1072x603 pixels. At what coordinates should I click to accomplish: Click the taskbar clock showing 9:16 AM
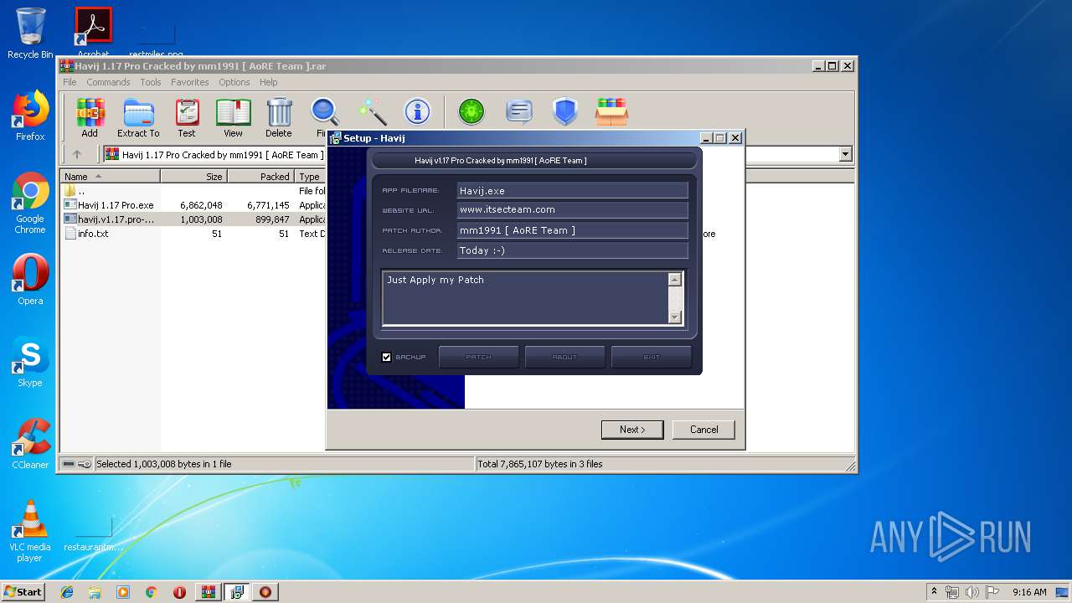1029,592
